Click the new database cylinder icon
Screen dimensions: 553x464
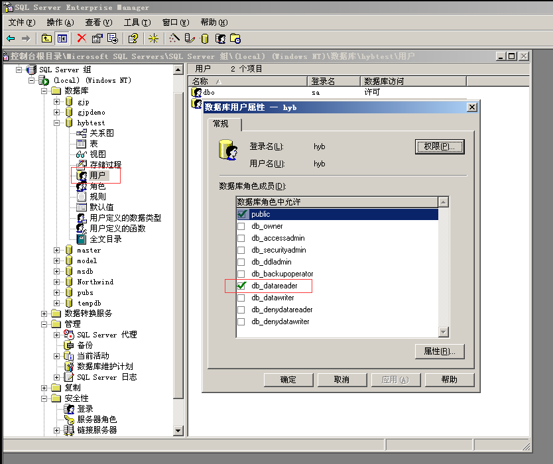pyautogui.click(x=205, y=38)
